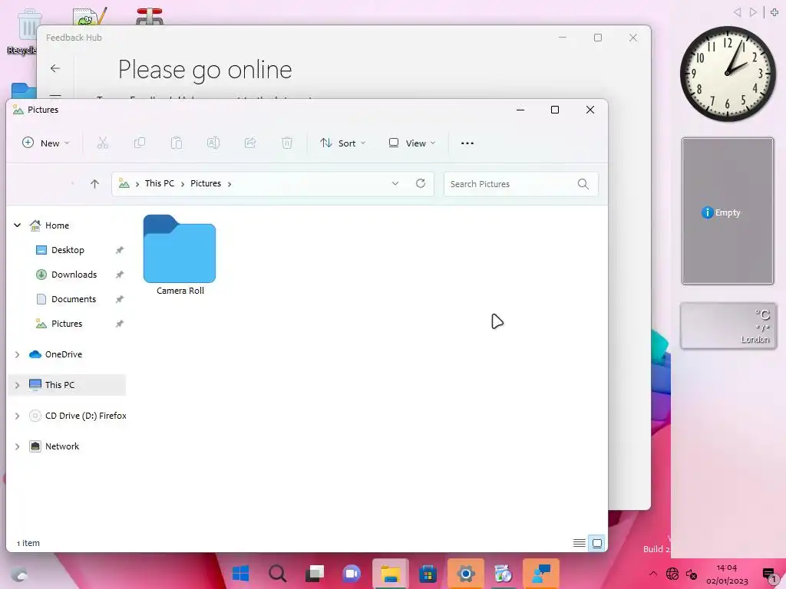Click the London weather gadget
Viewport: 786px width, 589px height.
tap(728, 326)
